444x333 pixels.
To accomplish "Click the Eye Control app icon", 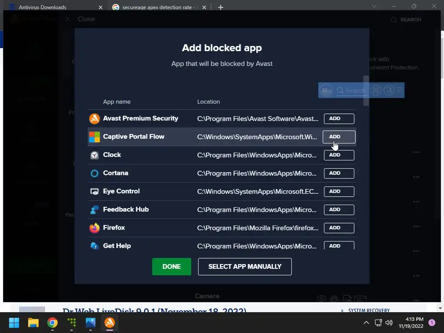I will (x=94, y=192).
